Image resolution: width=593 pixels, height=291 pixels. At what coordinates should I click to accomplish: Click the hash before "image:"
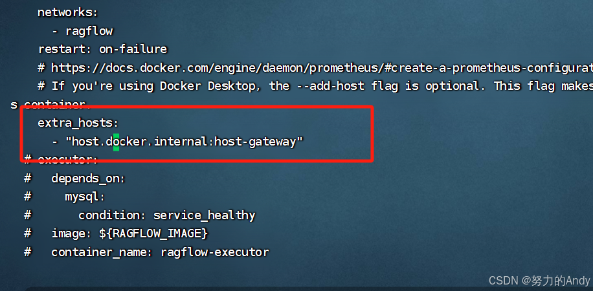tap(27, 233)
